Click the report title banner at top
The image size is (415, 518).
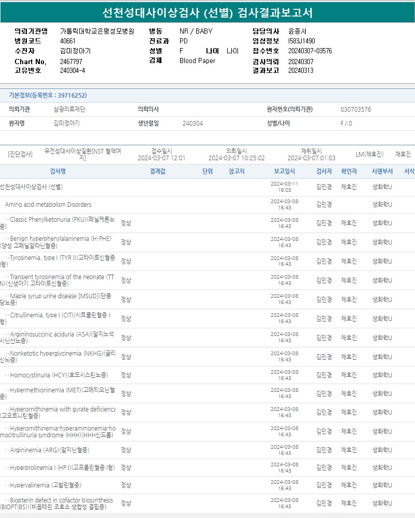point(207,12)
